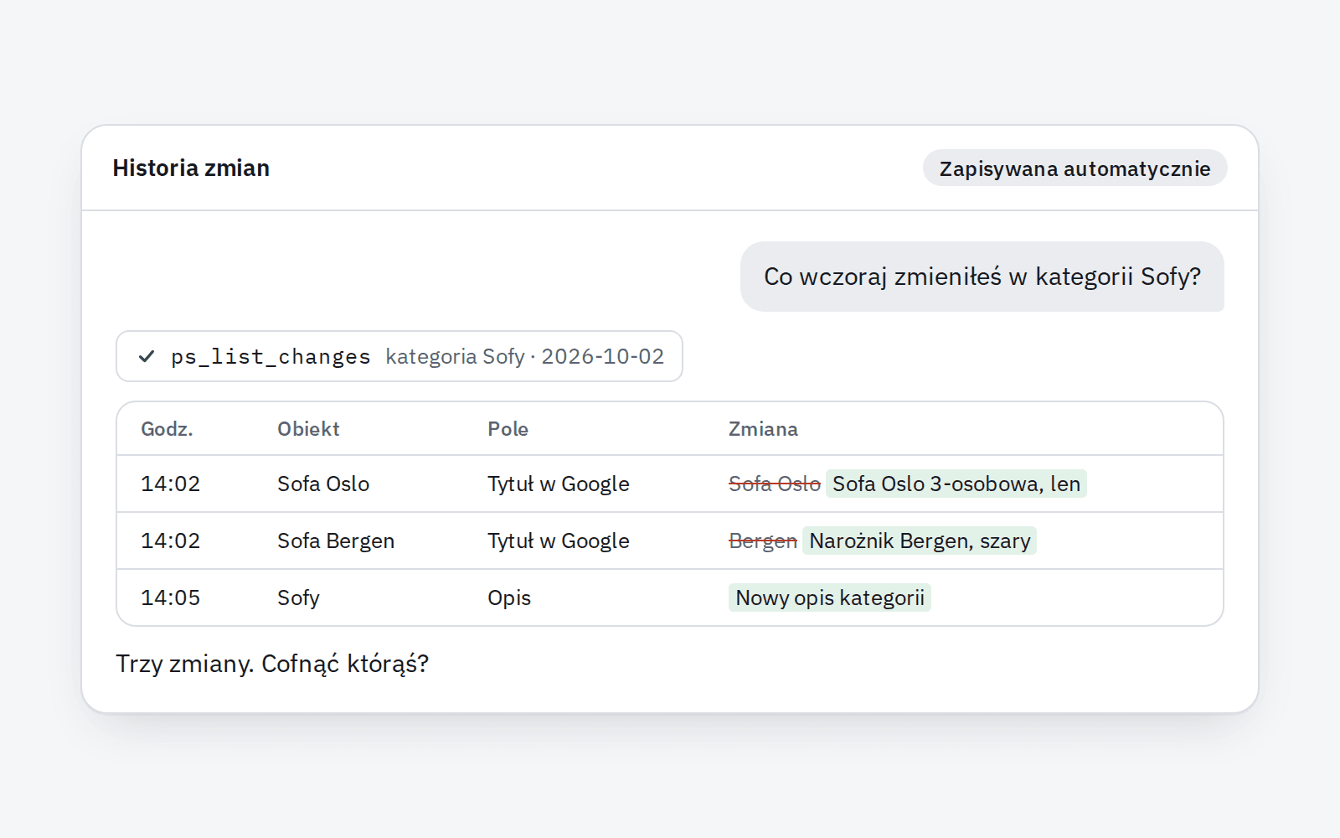Image resolution: width=1340 pixels, height=838 pixels.
Task: Click the 'Pole' column header
Action: pyautogui.click(x=508, y=429)
